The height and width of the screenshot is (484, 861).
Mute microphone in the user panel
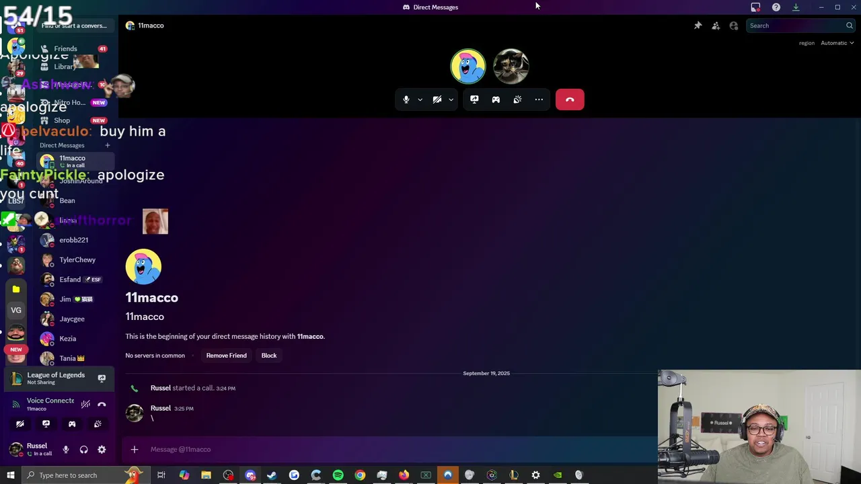pyautogui.click(x=65, y=450)
